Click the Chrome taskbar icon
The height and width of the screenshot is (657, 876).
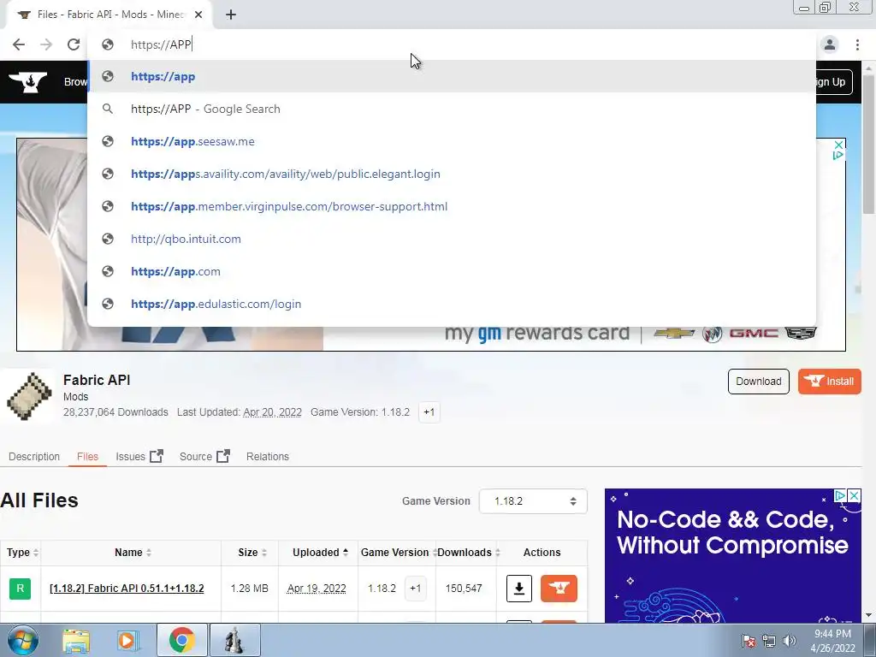pos(181,640)
